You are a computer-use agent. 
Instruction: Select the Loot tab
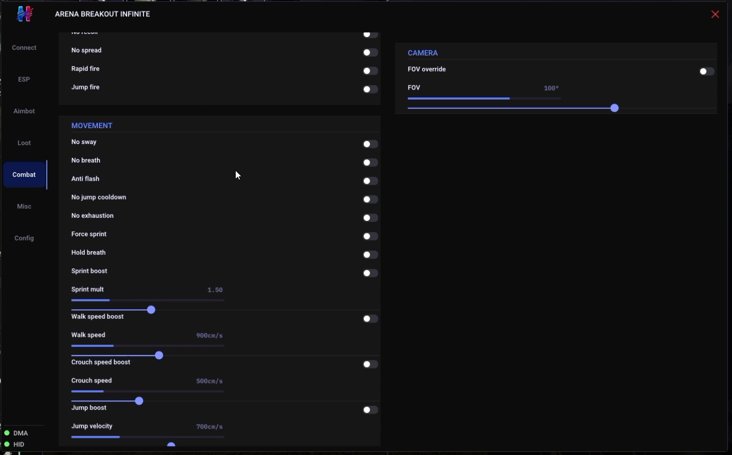(24, 143)
